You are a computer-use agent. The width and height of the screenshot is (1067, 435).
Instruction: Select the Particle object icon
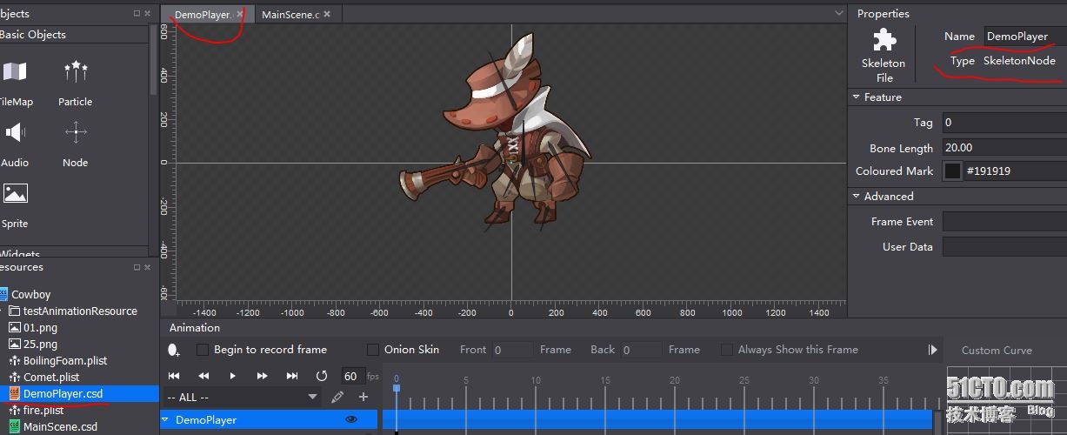(76, 72)
